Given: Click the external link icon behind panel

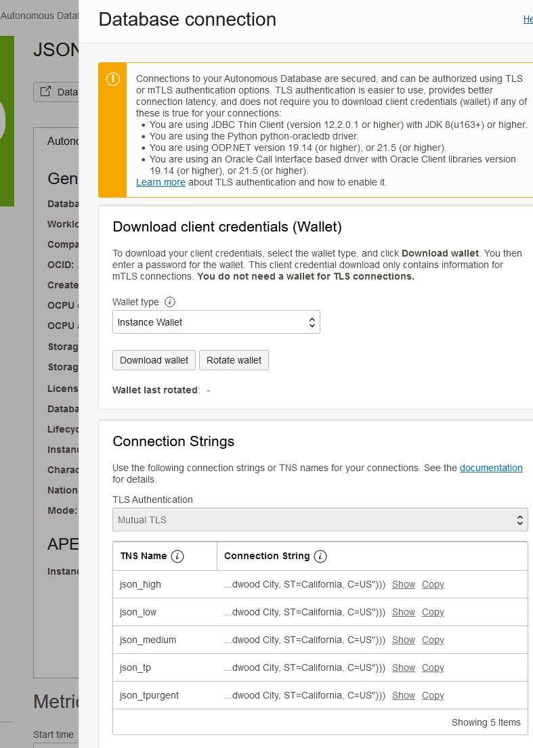Looking at the screenshot, I should pos(45,92).
